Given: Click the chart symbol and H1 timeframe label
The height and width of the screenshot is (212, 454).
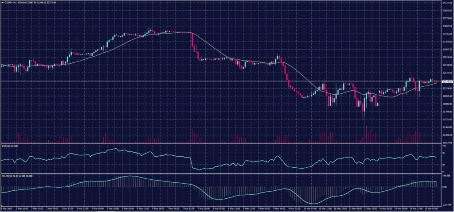Looking at the screenshot, I should pyautogui.click(x=11, y=2).
